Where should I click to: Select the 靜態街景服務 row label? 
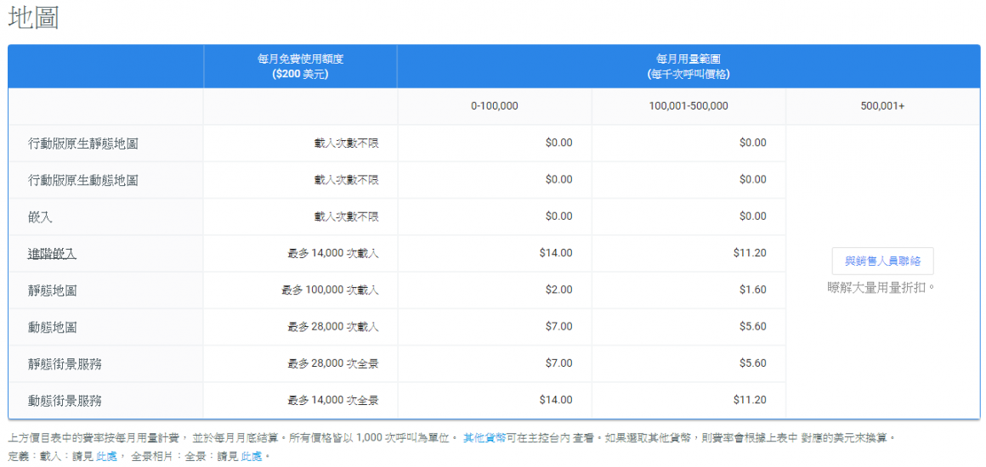point(65,363)
